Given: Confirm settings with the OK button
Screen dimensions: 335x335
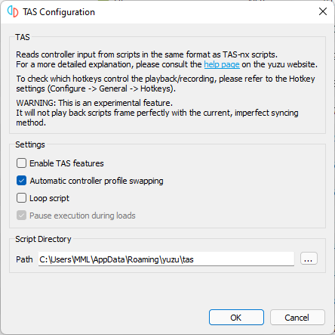Looking at the screenshot, I should coord(236,318).
